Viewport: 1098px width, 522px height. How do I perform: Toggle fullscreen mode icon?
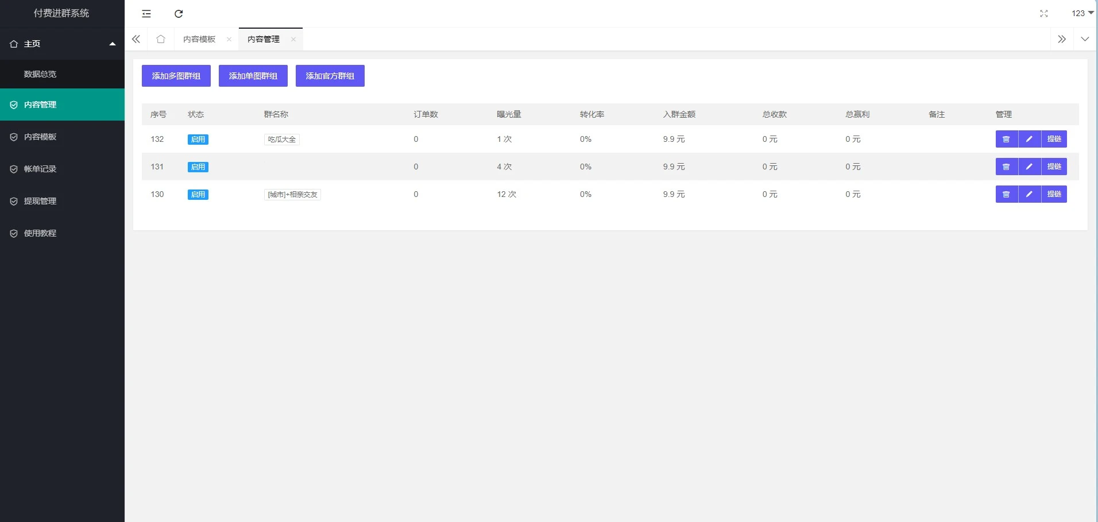tap(1043, 14)
